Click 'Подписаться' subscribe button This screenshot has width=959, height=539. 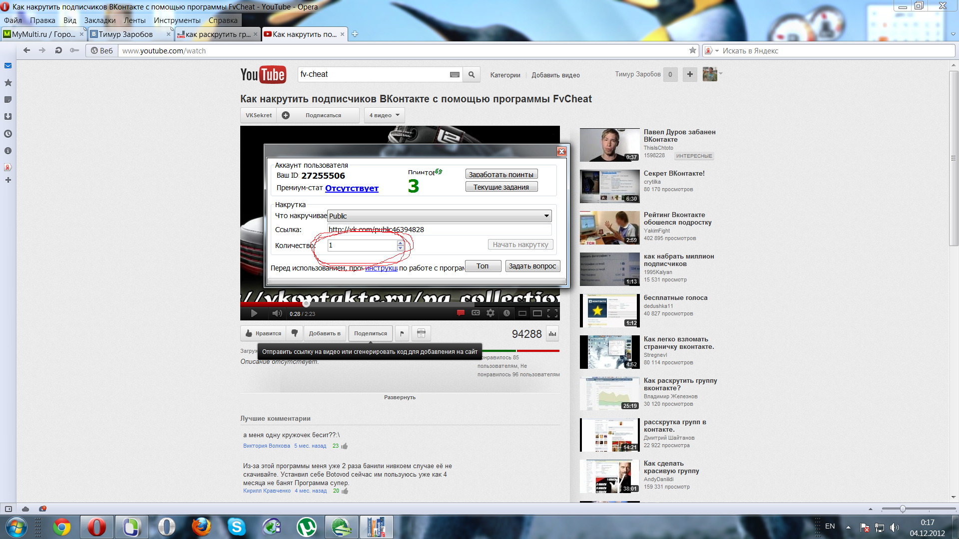click(323, 115)
